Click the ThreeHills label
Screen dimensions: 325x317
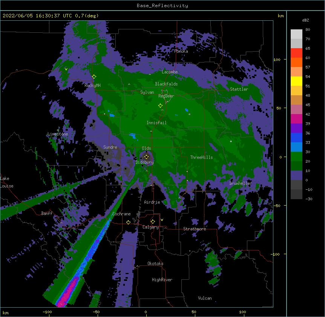[x=201, y=157]
